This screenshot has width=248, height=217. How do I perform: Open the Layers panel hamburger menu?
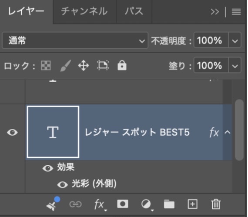(236, 12)
